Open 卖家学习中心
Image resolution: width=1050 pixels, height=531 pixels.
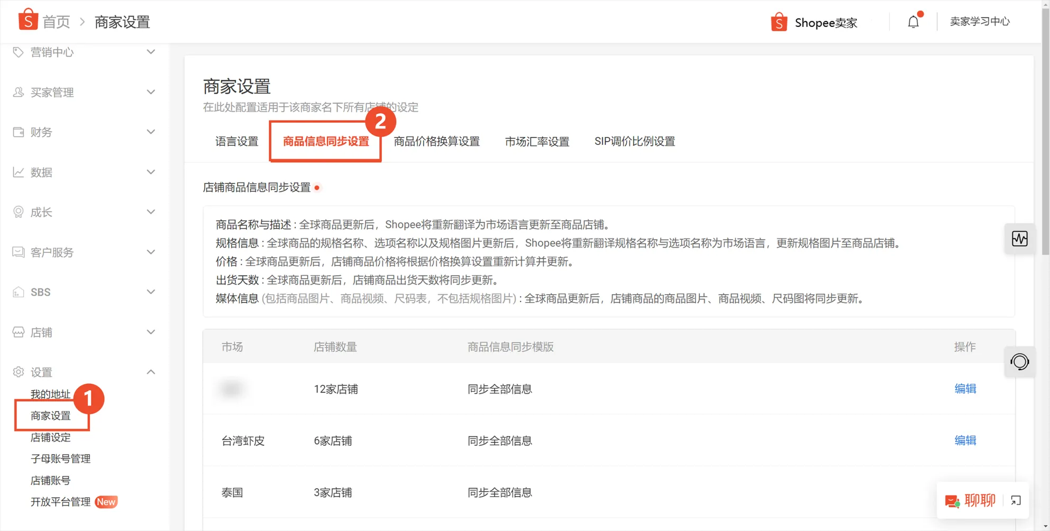(979, 22)
